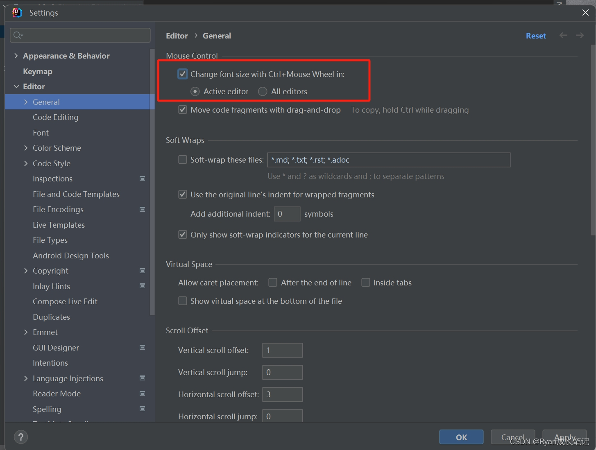This screenshot has width=596, height=450.
Task: Expand Appearance & Behavior section
Action: coord(16,56)
